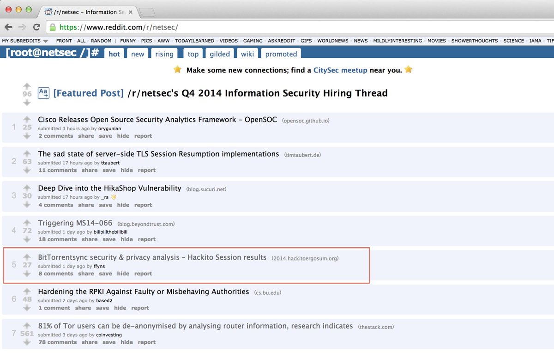Viewport: 554px width, 353px height.
Task: Click the Aa flair icon beside the Featured Post
Action: click(x=43, y=92)
